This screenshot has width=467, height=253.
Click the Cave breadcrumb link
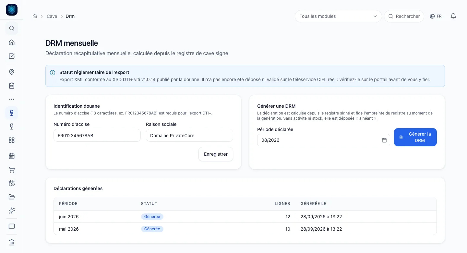[x=52, y=16]
